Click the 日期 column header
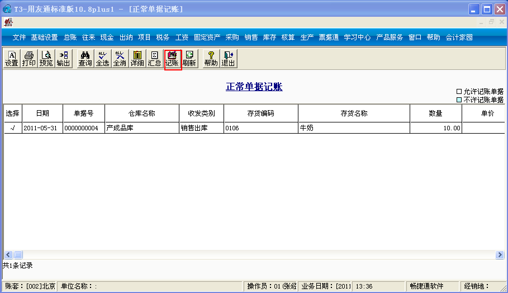The image size is (508, 293). point(42,114)
